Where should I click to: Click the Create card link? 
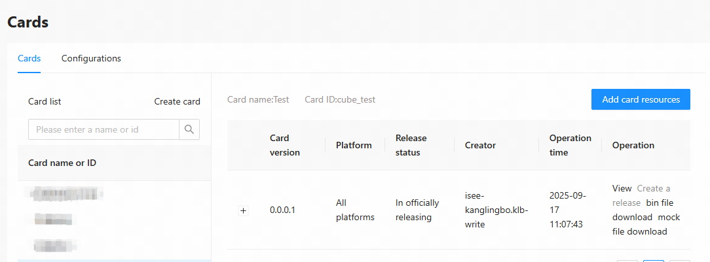(177, 101)
